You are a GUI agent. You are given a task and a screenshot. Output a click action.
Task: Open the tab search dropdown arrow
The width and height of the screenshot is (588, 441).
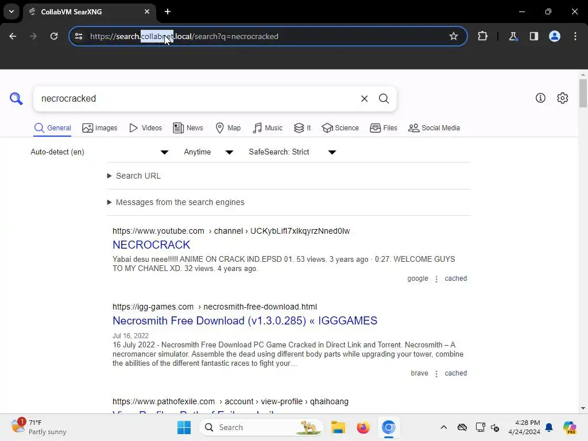(11, 11)
